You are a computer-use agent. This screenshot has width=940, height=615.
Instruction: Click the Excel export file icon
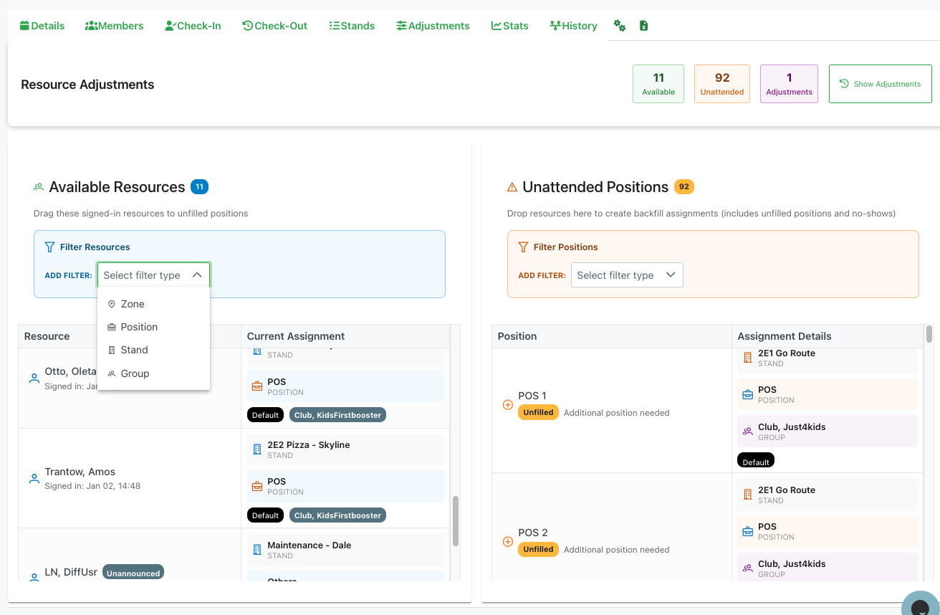point(643,26)
